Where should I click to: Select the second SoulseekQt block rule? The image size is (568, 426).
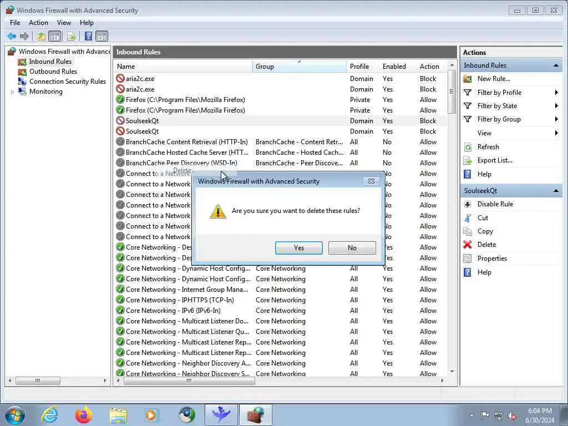pos(281,131)
